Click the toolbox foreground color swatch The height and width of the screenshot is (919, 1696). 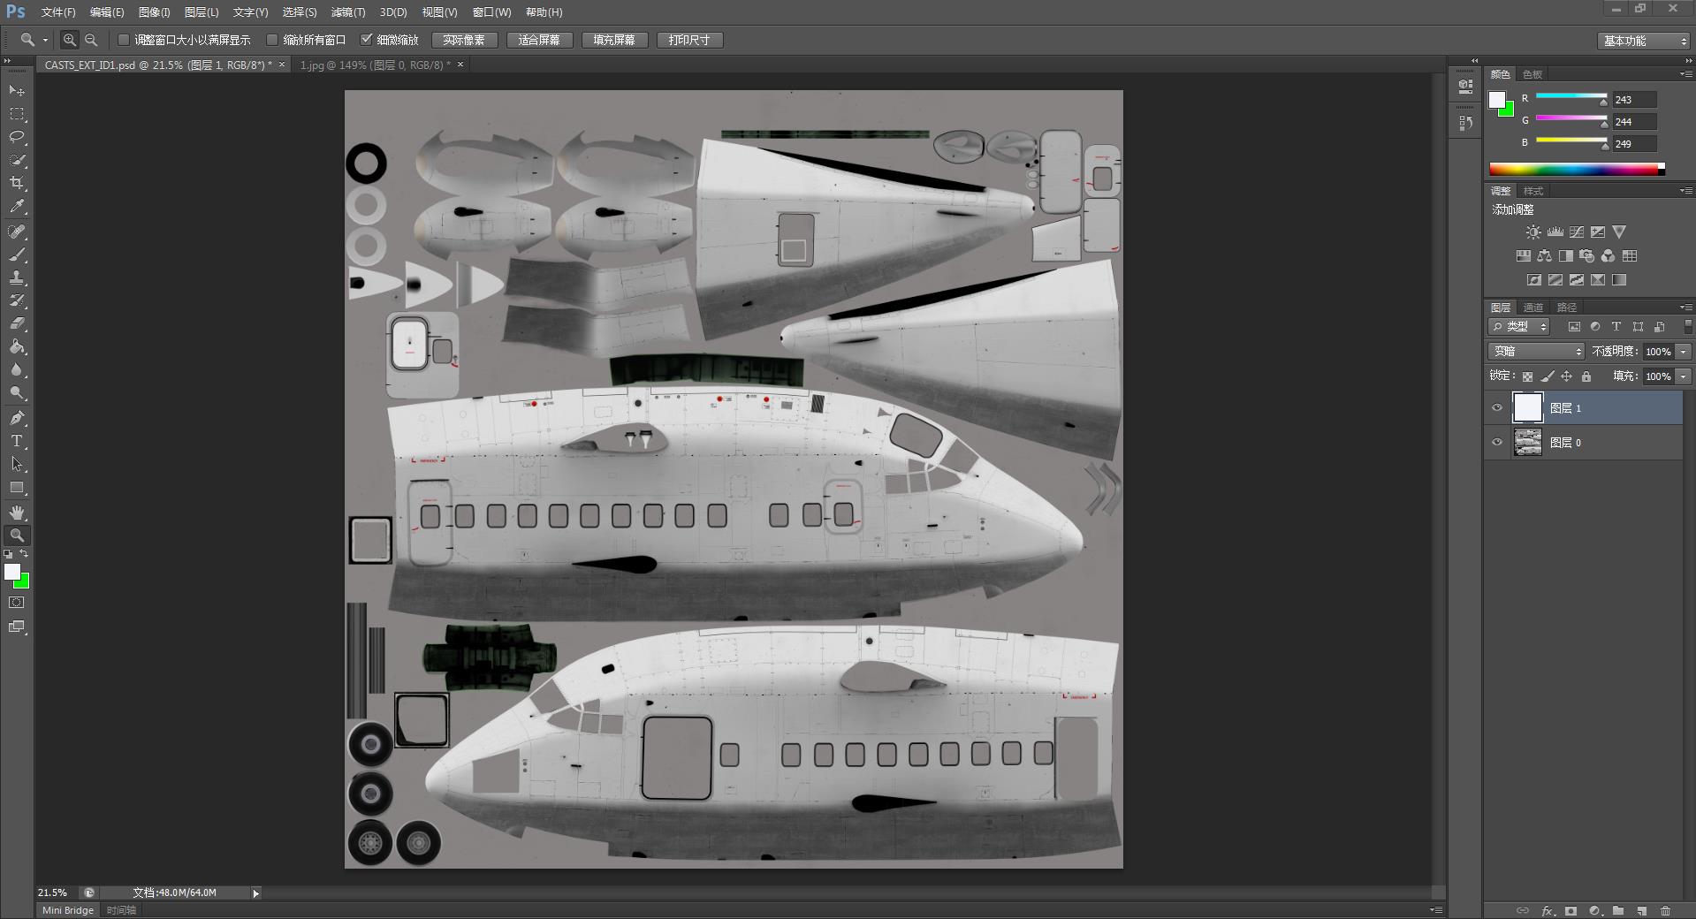tap(12, 572)
